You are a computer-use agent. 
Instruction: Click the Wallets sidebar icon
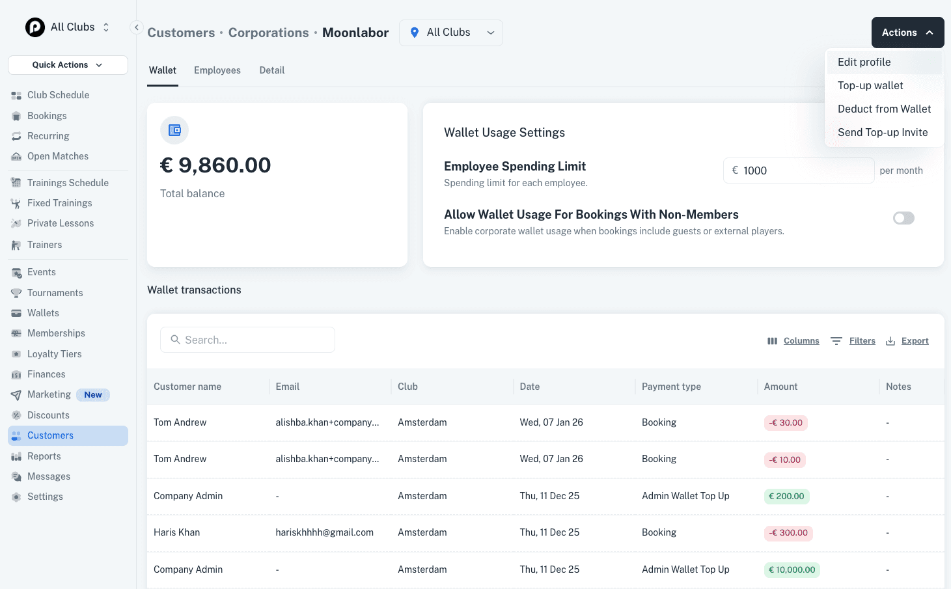(x=16, y=313)
